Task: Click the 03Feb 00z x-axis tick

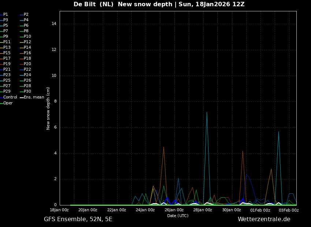Action: click(289, 210)
